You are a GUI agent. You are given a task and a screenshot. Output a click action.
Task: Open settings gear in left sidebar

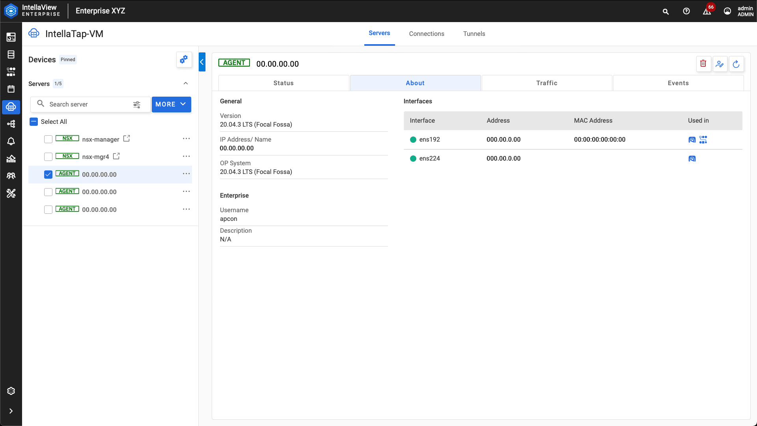[11, 390]
